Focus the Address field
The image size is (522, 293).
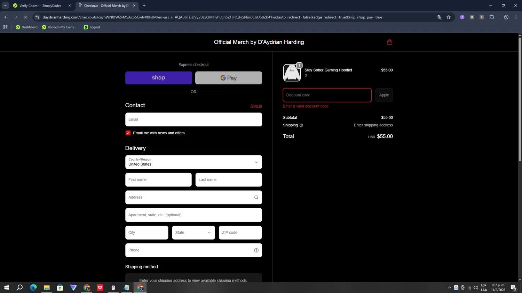pos(193,198)
